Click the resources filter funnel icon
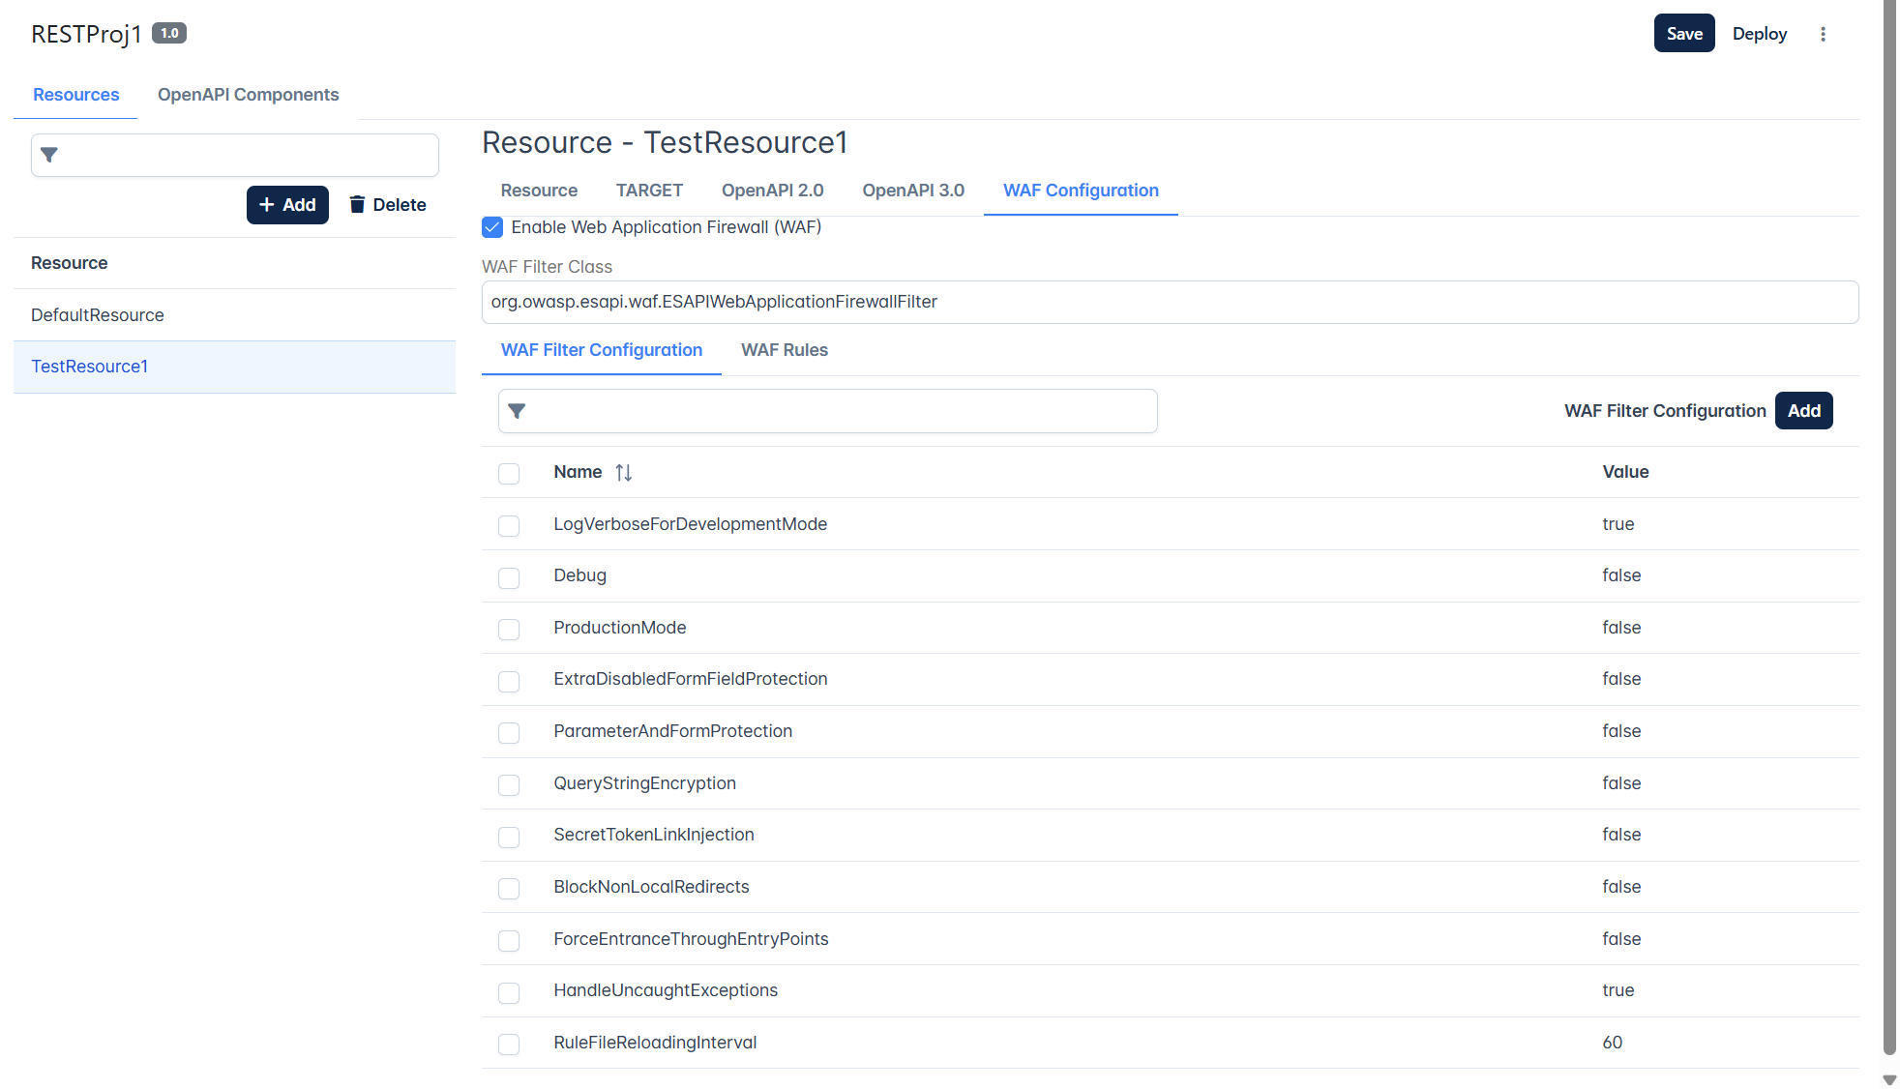The image size is (1900, 1089). pyautogui.click(x=49, y=155)
